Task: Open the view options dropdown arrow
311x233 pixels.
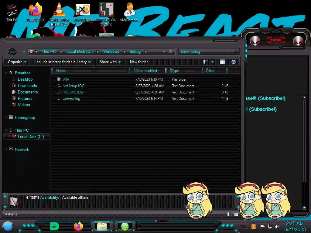Action: pos(212,62)
